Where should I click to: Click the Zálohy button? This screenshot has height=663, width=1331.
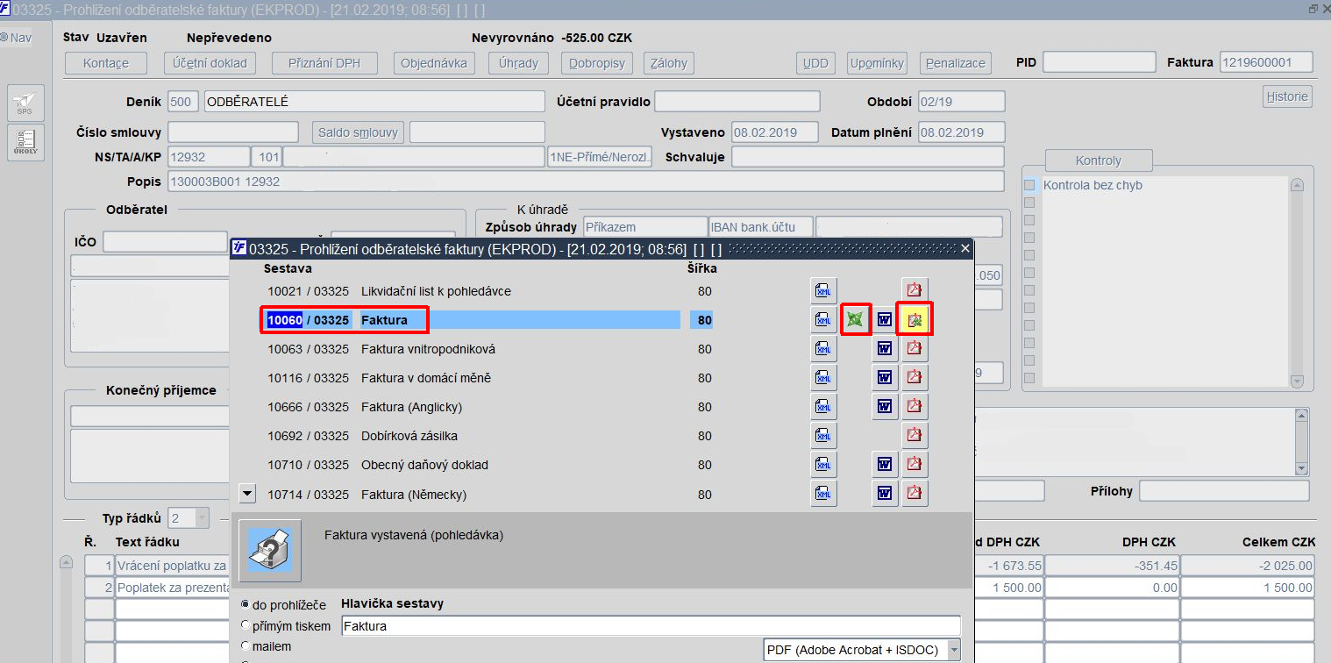coord(669,63)
